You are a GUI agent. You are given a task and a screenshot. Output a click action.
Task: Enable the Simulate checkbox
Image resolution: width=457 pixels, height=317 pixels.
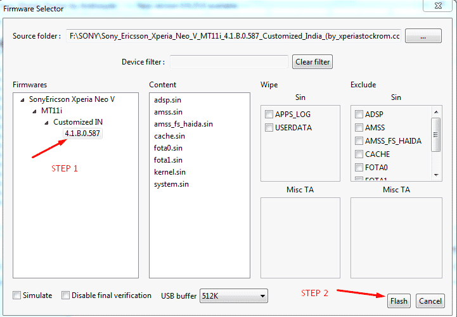(x=17, y=295)
